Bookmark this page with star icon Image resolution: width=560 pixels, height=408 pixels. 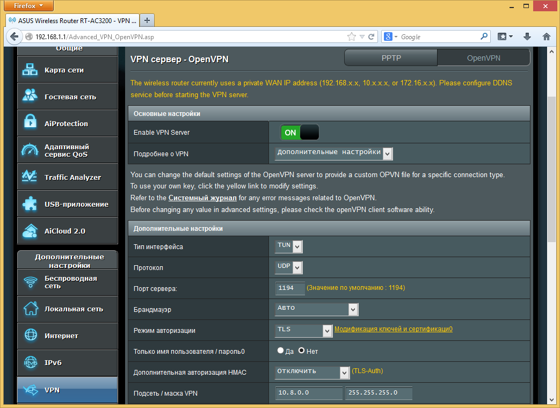(352, 37)
